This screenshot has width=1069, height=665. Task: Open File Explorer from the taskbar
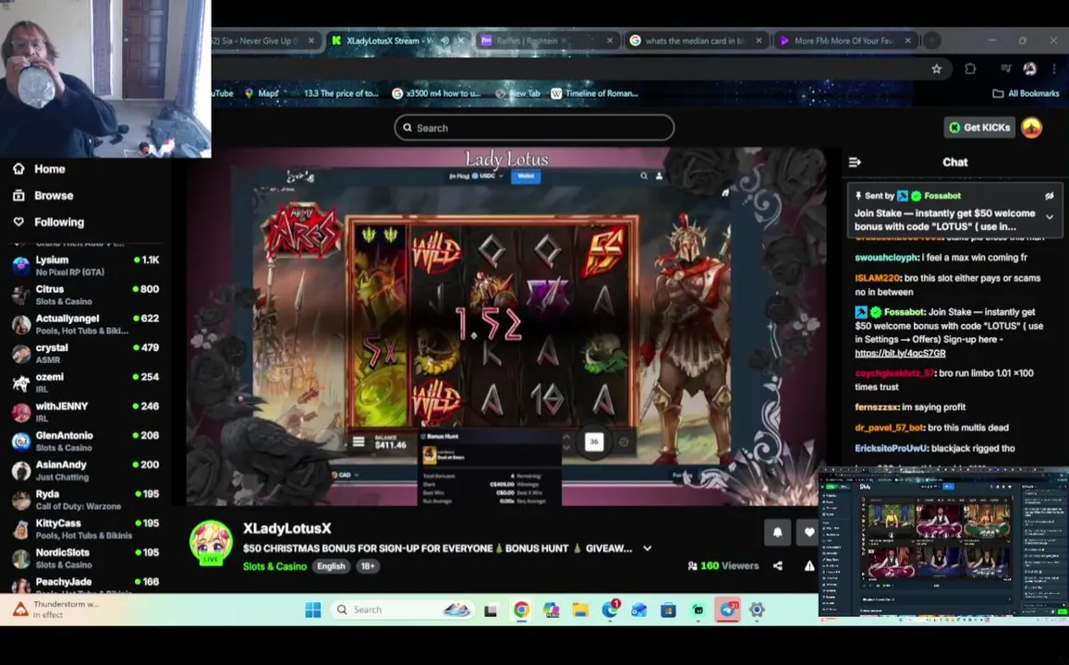click(580, 610)
